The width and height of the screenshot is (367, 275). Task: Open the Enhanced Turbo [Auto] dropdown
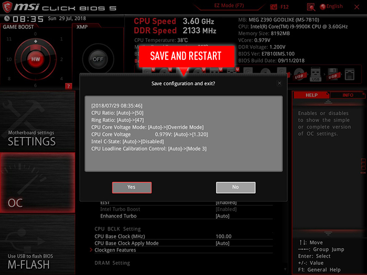tap(222, 216)
